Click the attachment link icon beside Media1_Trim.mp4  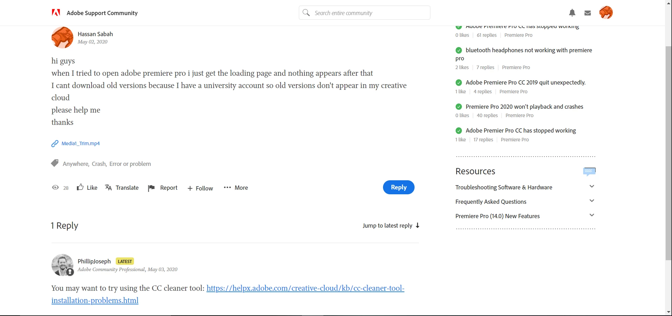(55, 143)
